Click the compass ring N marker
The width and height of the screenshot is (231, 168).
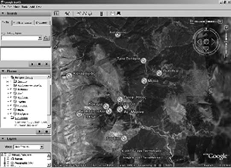click(206, 29)
